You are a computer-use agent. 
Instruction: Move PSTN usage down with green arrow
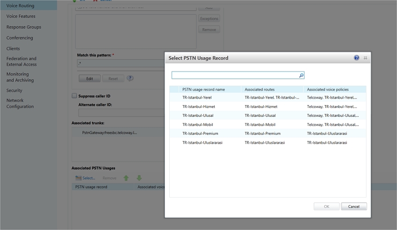click(x=139, y=178)
